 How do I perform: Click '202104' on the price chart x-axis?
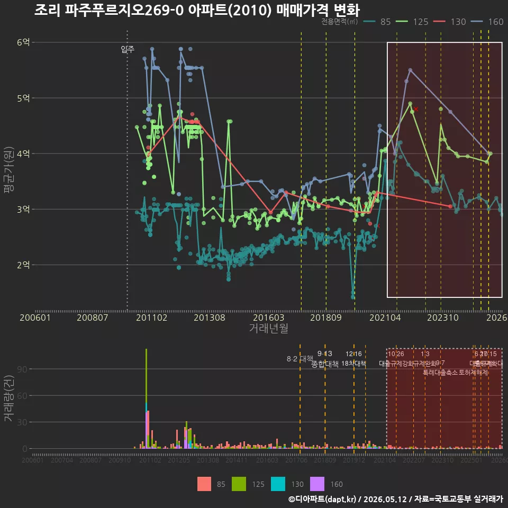[385, 317]
